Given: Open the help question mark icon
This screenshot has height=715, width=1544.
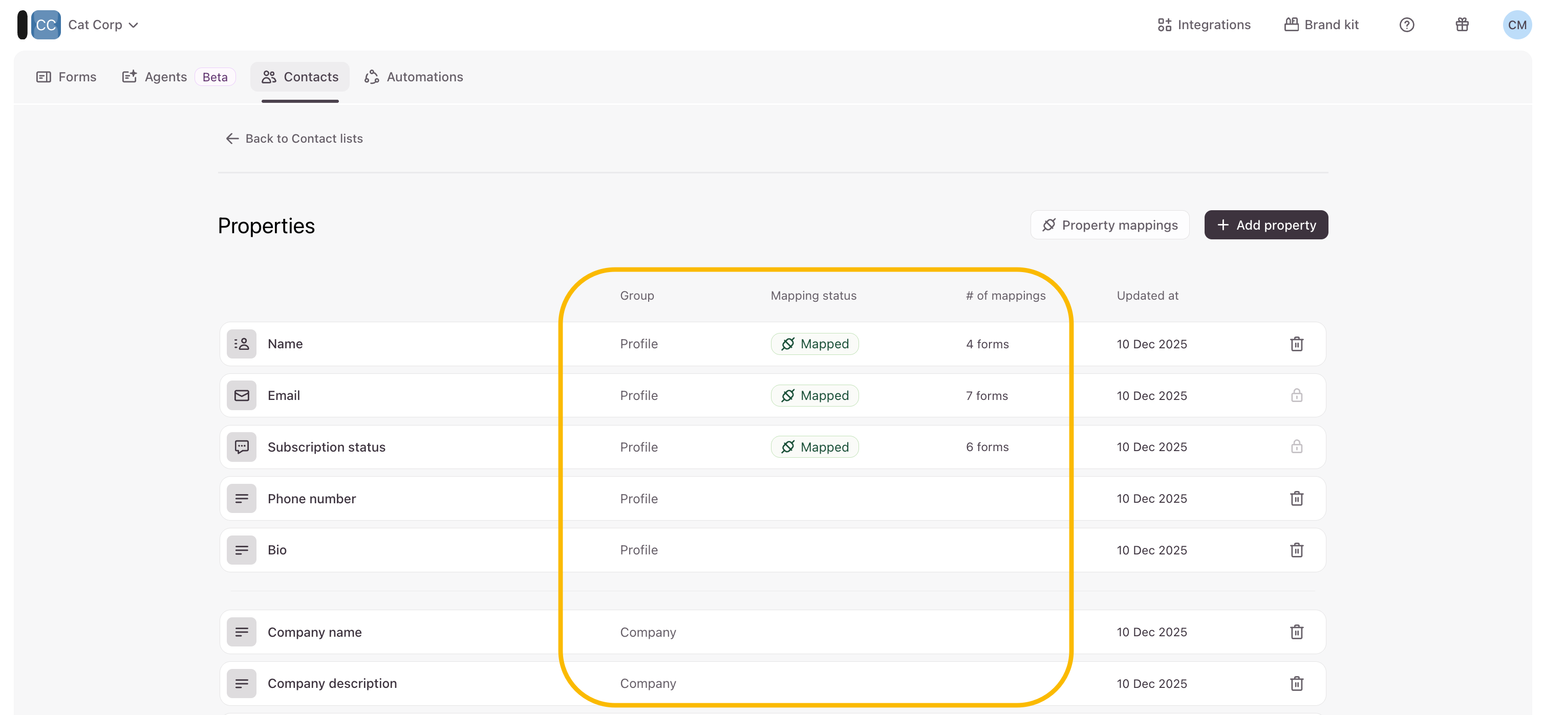Looking at the screenshot, I should click(1406, 25).
